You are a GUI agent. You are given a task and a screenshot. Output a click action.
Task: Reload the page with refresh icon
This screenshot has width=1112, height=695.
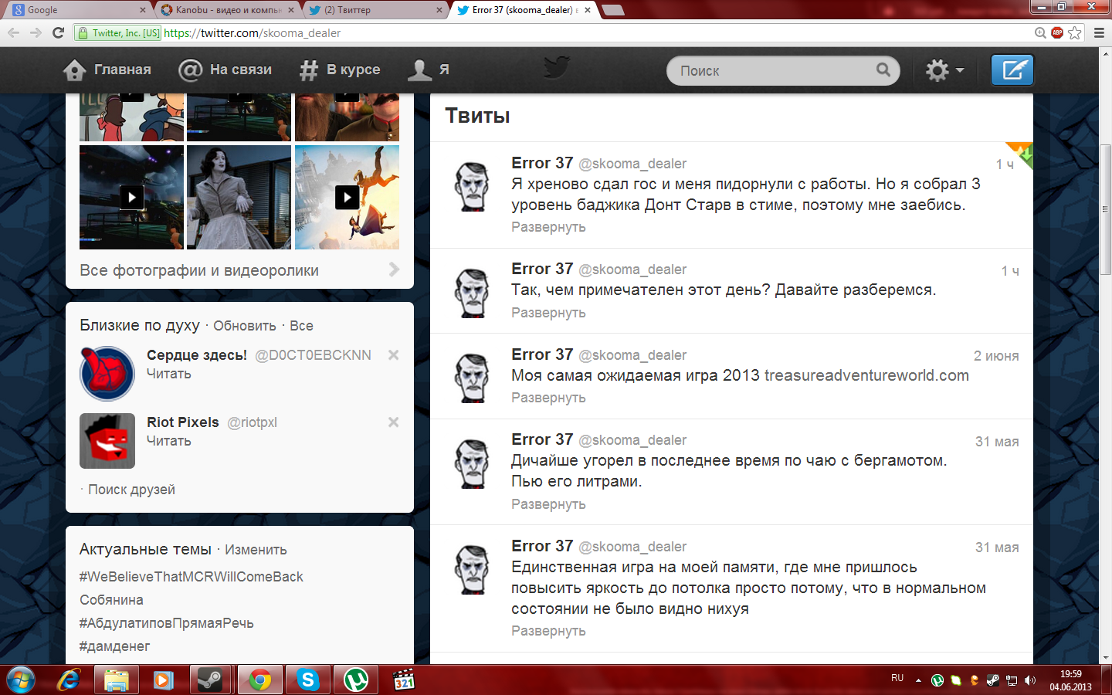(x=58, y=32)
